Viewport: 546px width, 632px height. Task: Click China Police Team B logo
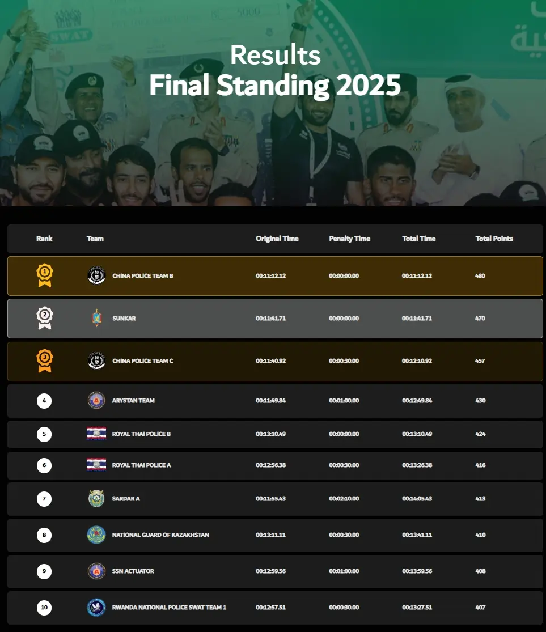(96, 275)
